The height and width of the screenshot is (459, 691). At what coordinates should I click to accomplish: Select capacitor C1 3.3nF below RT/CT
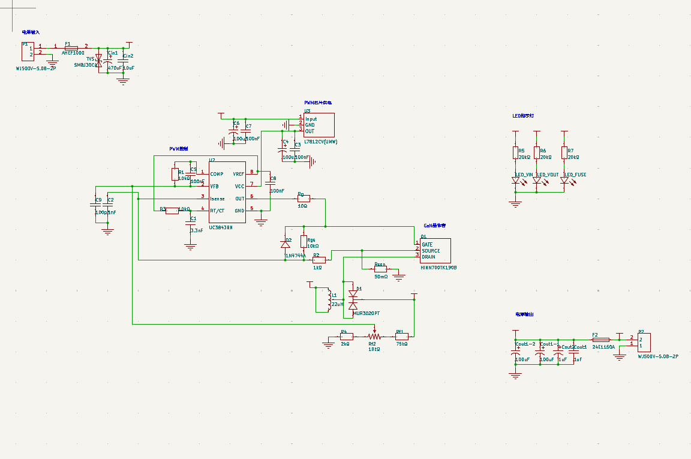pos(190,224)
